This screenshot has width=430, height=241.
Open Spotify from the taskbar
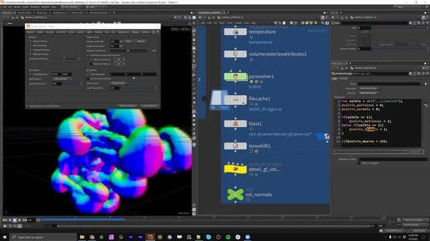228,237
